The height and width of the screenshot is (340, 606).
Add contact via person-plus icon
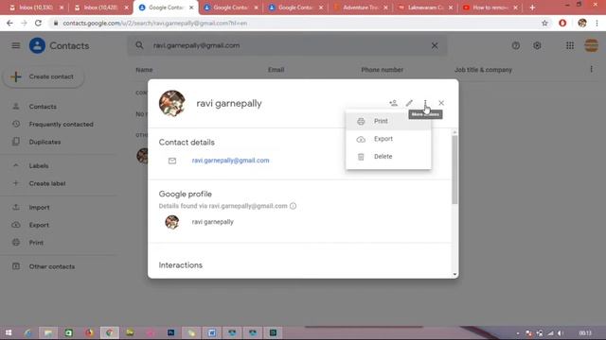(x=394, y=103)
